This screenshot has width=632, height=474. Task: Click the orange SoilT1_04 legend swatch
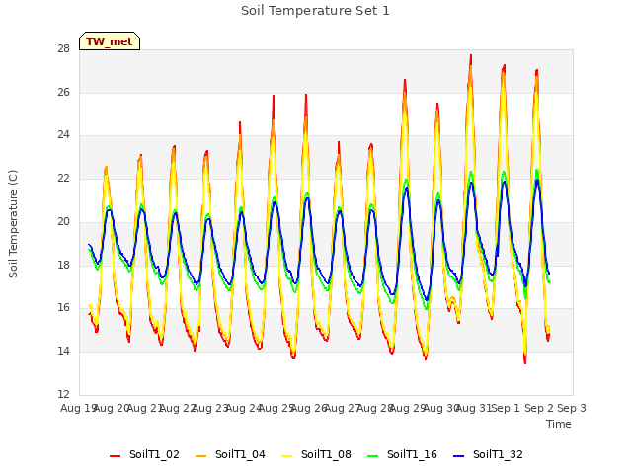click(x=200, y=456)
